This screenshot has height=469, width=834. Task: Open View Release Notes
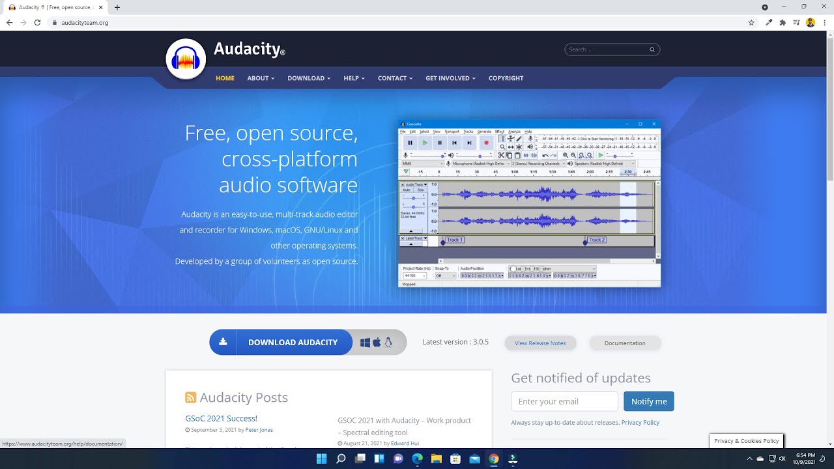click(540, 343)
